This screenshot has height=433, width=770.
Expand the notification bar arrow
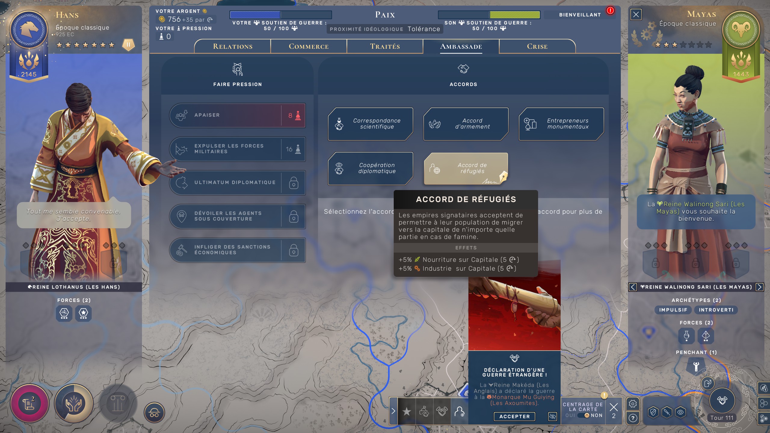point(393,411)
